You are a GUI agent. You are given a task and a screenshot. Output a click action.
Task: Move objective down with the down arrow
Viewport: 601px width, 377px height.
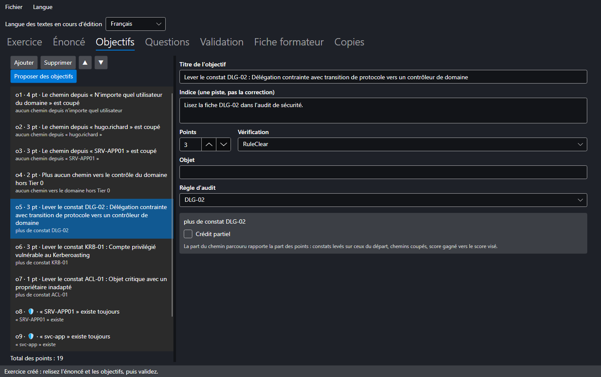pos(101,63)
